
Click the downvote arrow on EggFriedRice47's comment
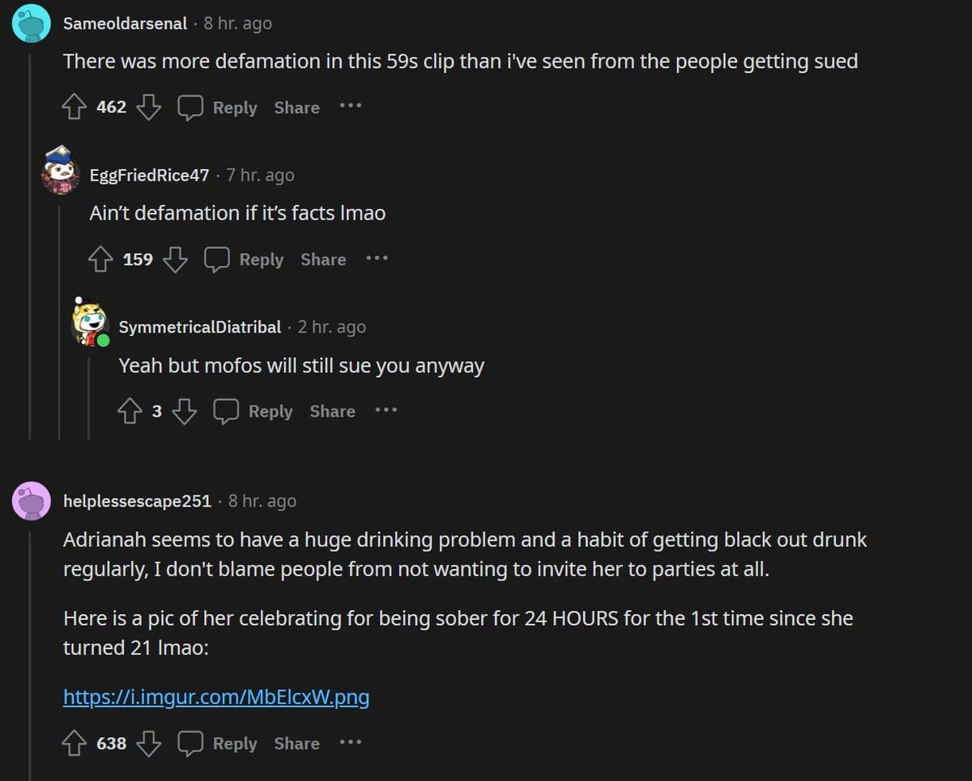click(176, 259)
